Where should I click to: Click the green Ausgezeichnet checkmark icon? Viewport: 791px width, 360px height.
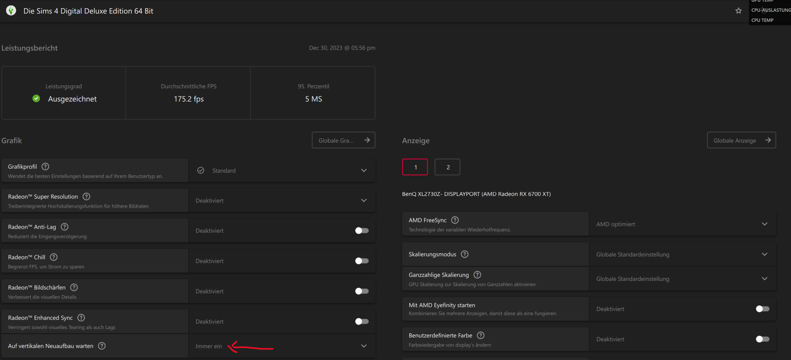(36, 99)
